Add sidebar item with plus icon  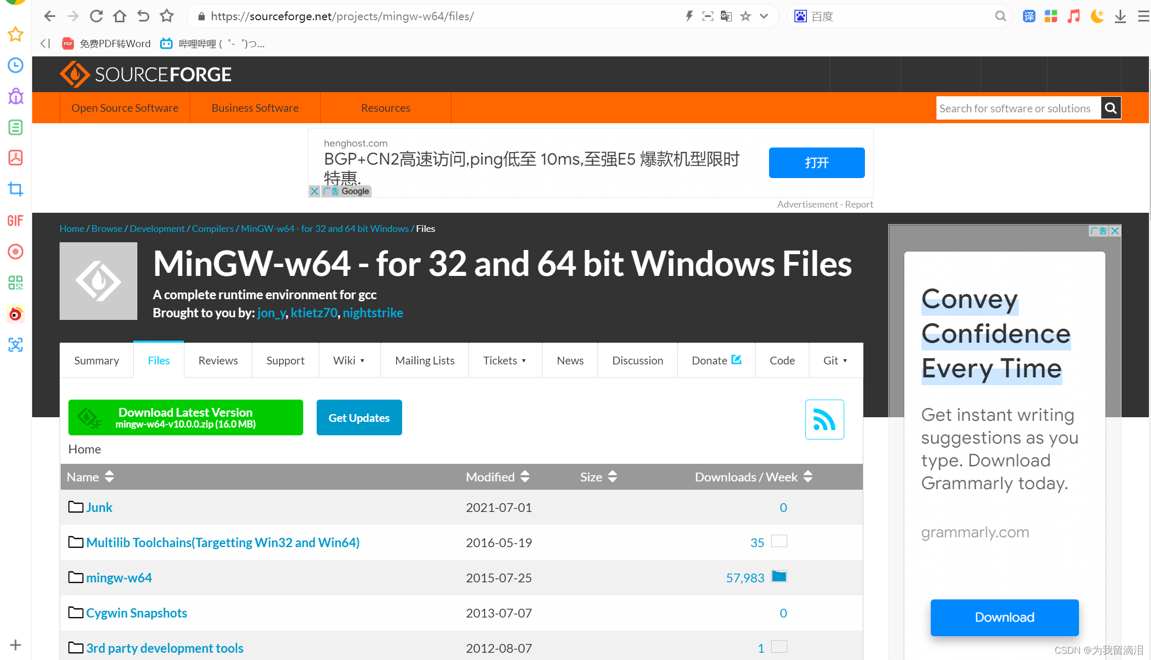[x=16, y=645]
